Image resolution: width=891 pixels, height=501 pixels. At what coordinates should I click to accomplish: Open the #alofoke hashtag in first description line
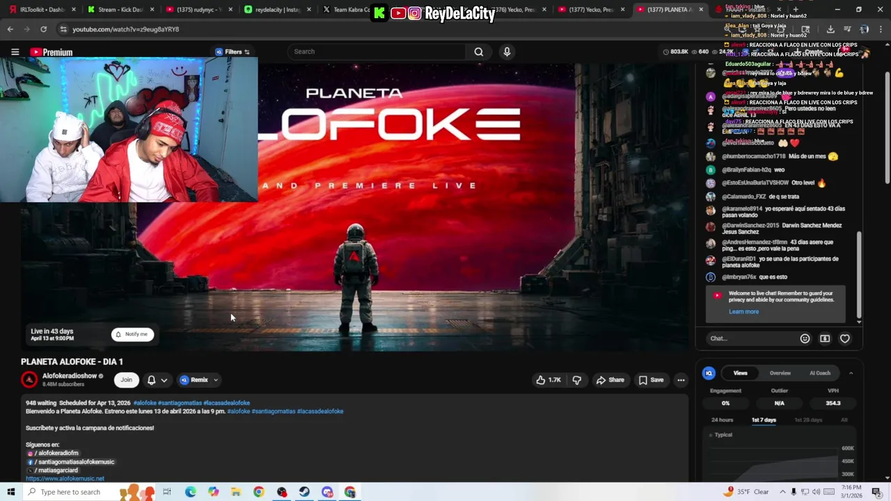[x=145, y=403]
